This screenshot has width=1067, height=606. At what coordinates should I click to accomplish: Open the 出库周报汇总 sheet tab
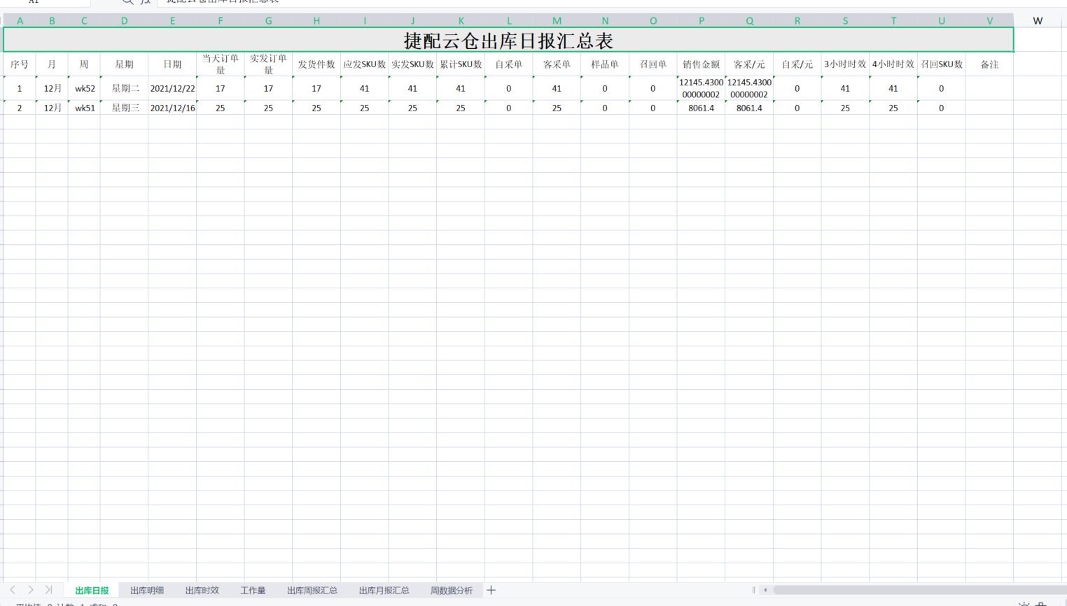(312, 591)
